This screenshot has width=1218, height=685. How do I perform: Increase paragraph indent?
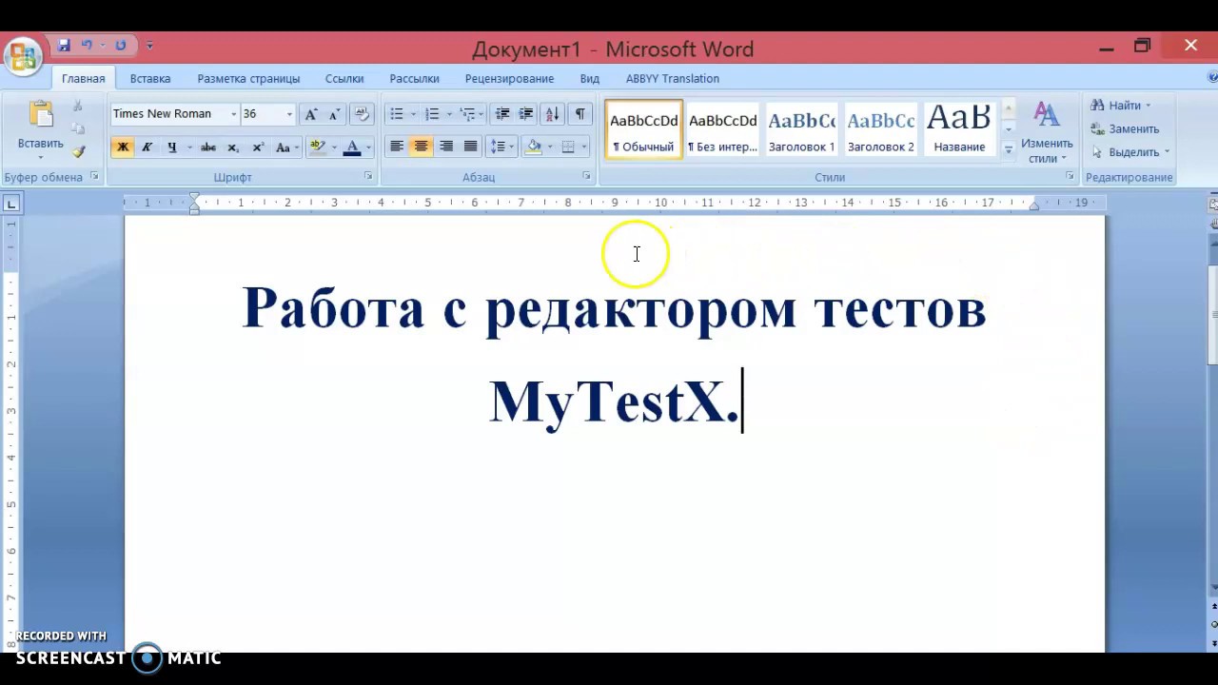click(x=526, y=114)
